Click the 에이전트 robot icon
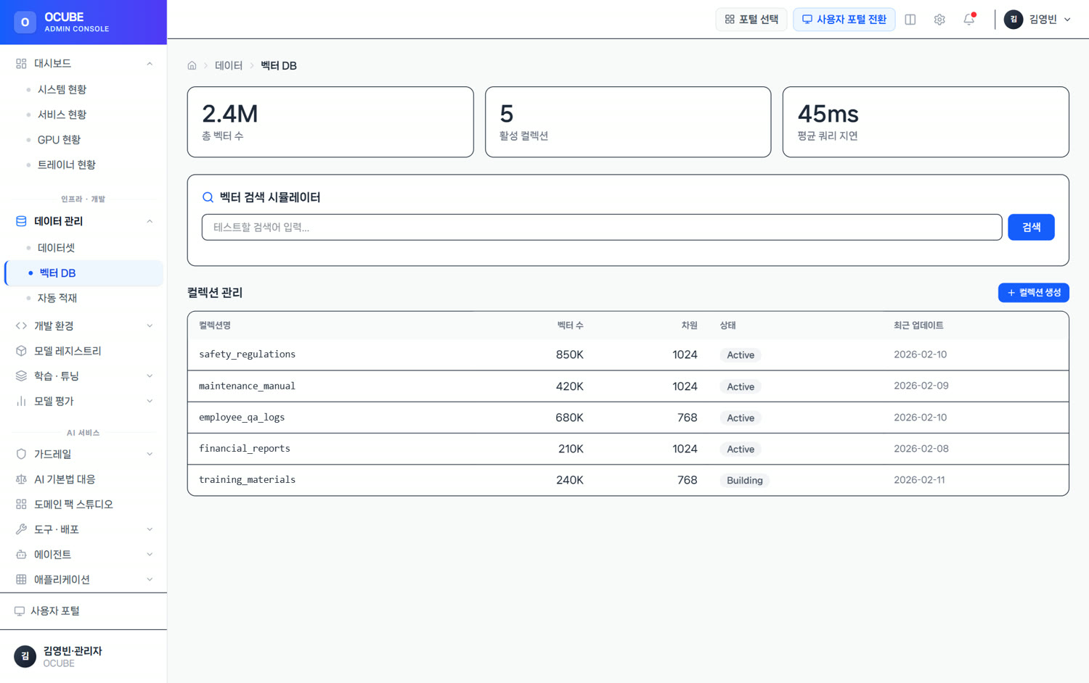 tap(21, 555)
